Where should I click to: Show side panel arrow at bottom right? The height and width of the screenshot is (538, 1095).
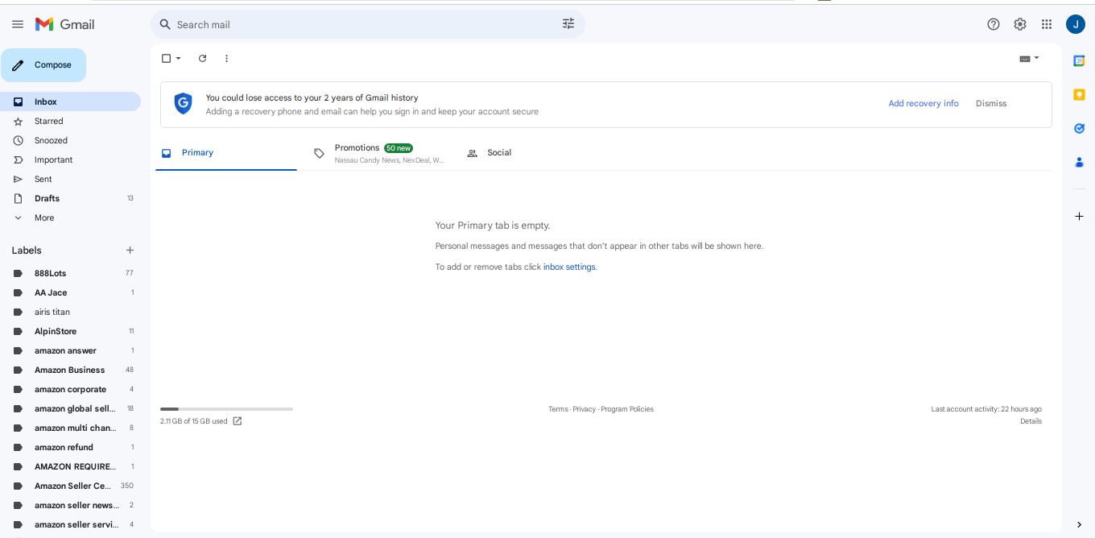tap(1079, 525)
